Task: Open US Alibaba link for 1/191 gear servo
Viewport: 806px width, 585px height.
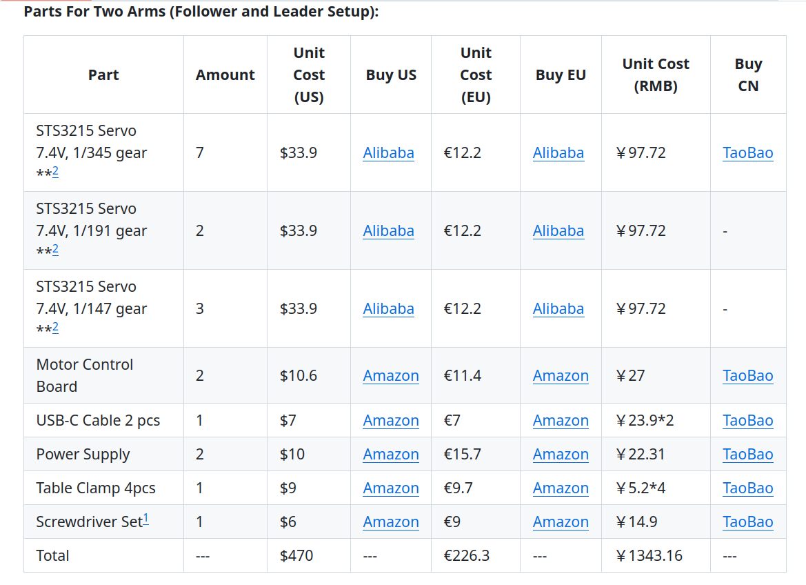Action: pos(388,231)
